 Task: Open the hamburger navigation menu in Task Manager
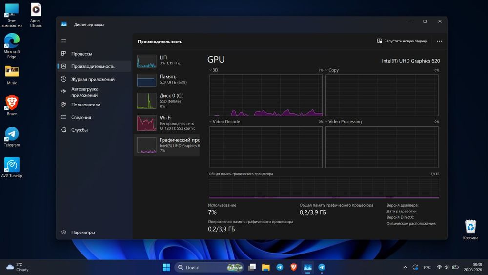64,41
